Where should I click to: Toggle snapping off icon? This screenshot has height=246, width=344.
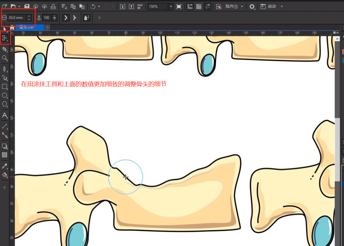tap(219, 6)
